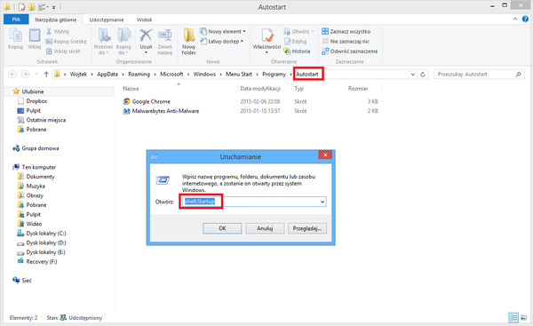
Task: Open the ribbon Help question icon
Action: [x=525, y=19]
